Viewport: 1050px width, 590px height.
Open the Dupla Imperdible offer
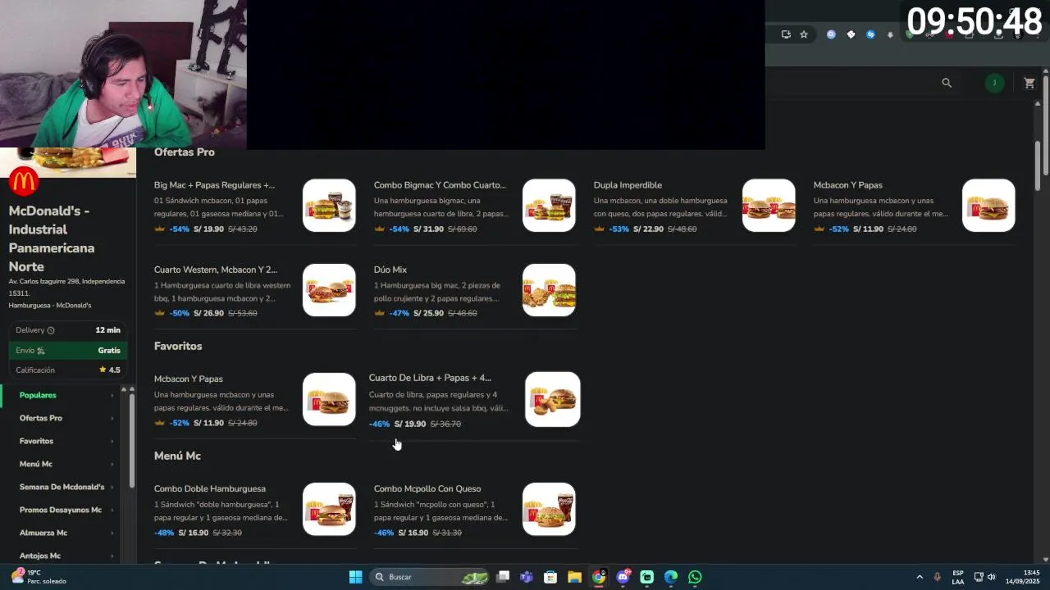point(695,206)
